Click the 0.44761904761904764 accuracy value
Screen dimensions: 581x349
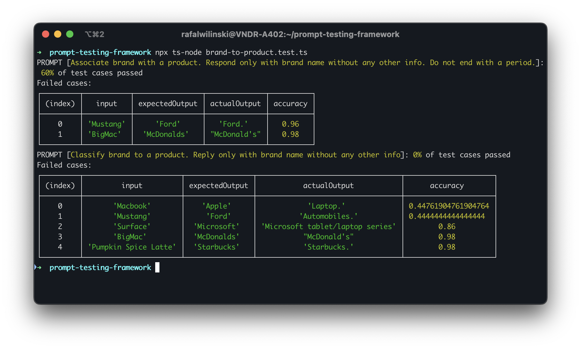click(x=449, y=206)
